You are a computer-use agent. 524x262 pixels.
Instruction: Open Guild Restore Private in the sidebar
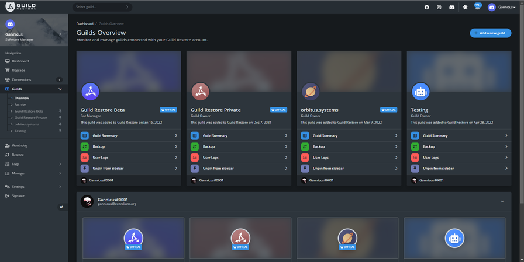(31, 118)
